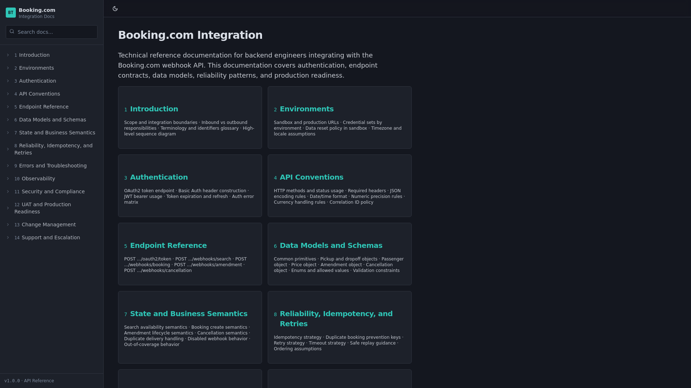The width and height of the screenshot is (691, 388).
Task: Click Data Models description about common primitives
Action: click(339, 265)
